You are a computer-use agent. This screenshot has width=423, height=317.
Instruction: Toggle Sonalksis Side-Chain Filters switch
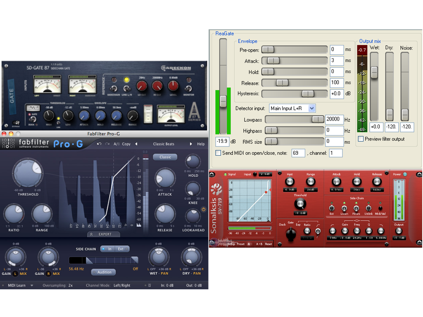[x=356, y=208]
